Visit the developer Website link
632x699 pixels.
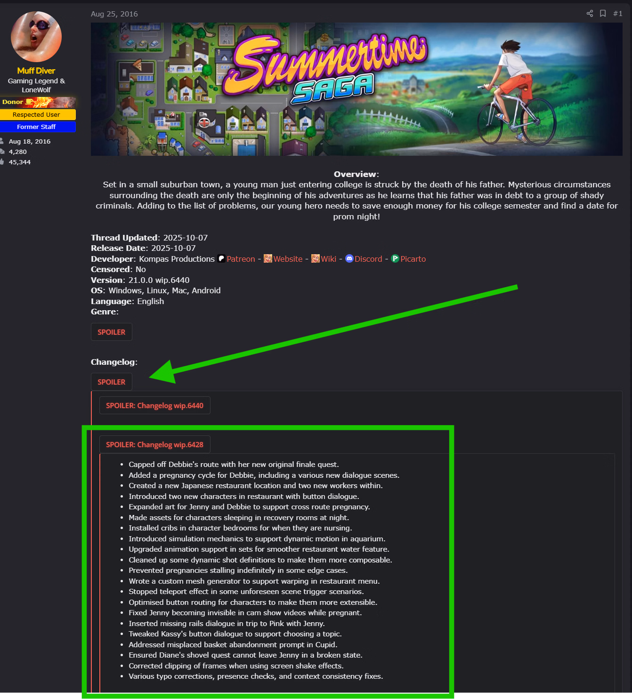(x=288, y=259)
